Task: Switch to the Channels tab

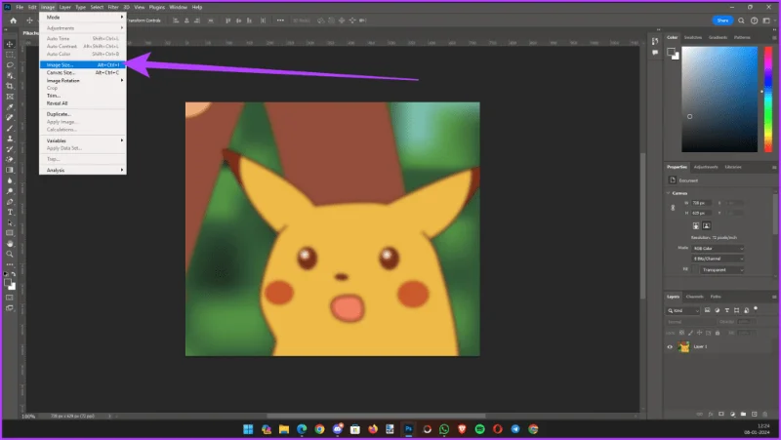Action: tap(694, 297)
